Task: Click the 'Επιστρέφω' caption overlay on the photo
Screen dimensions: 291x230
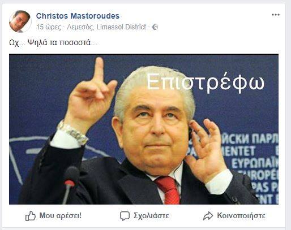Action: point(206,83)
